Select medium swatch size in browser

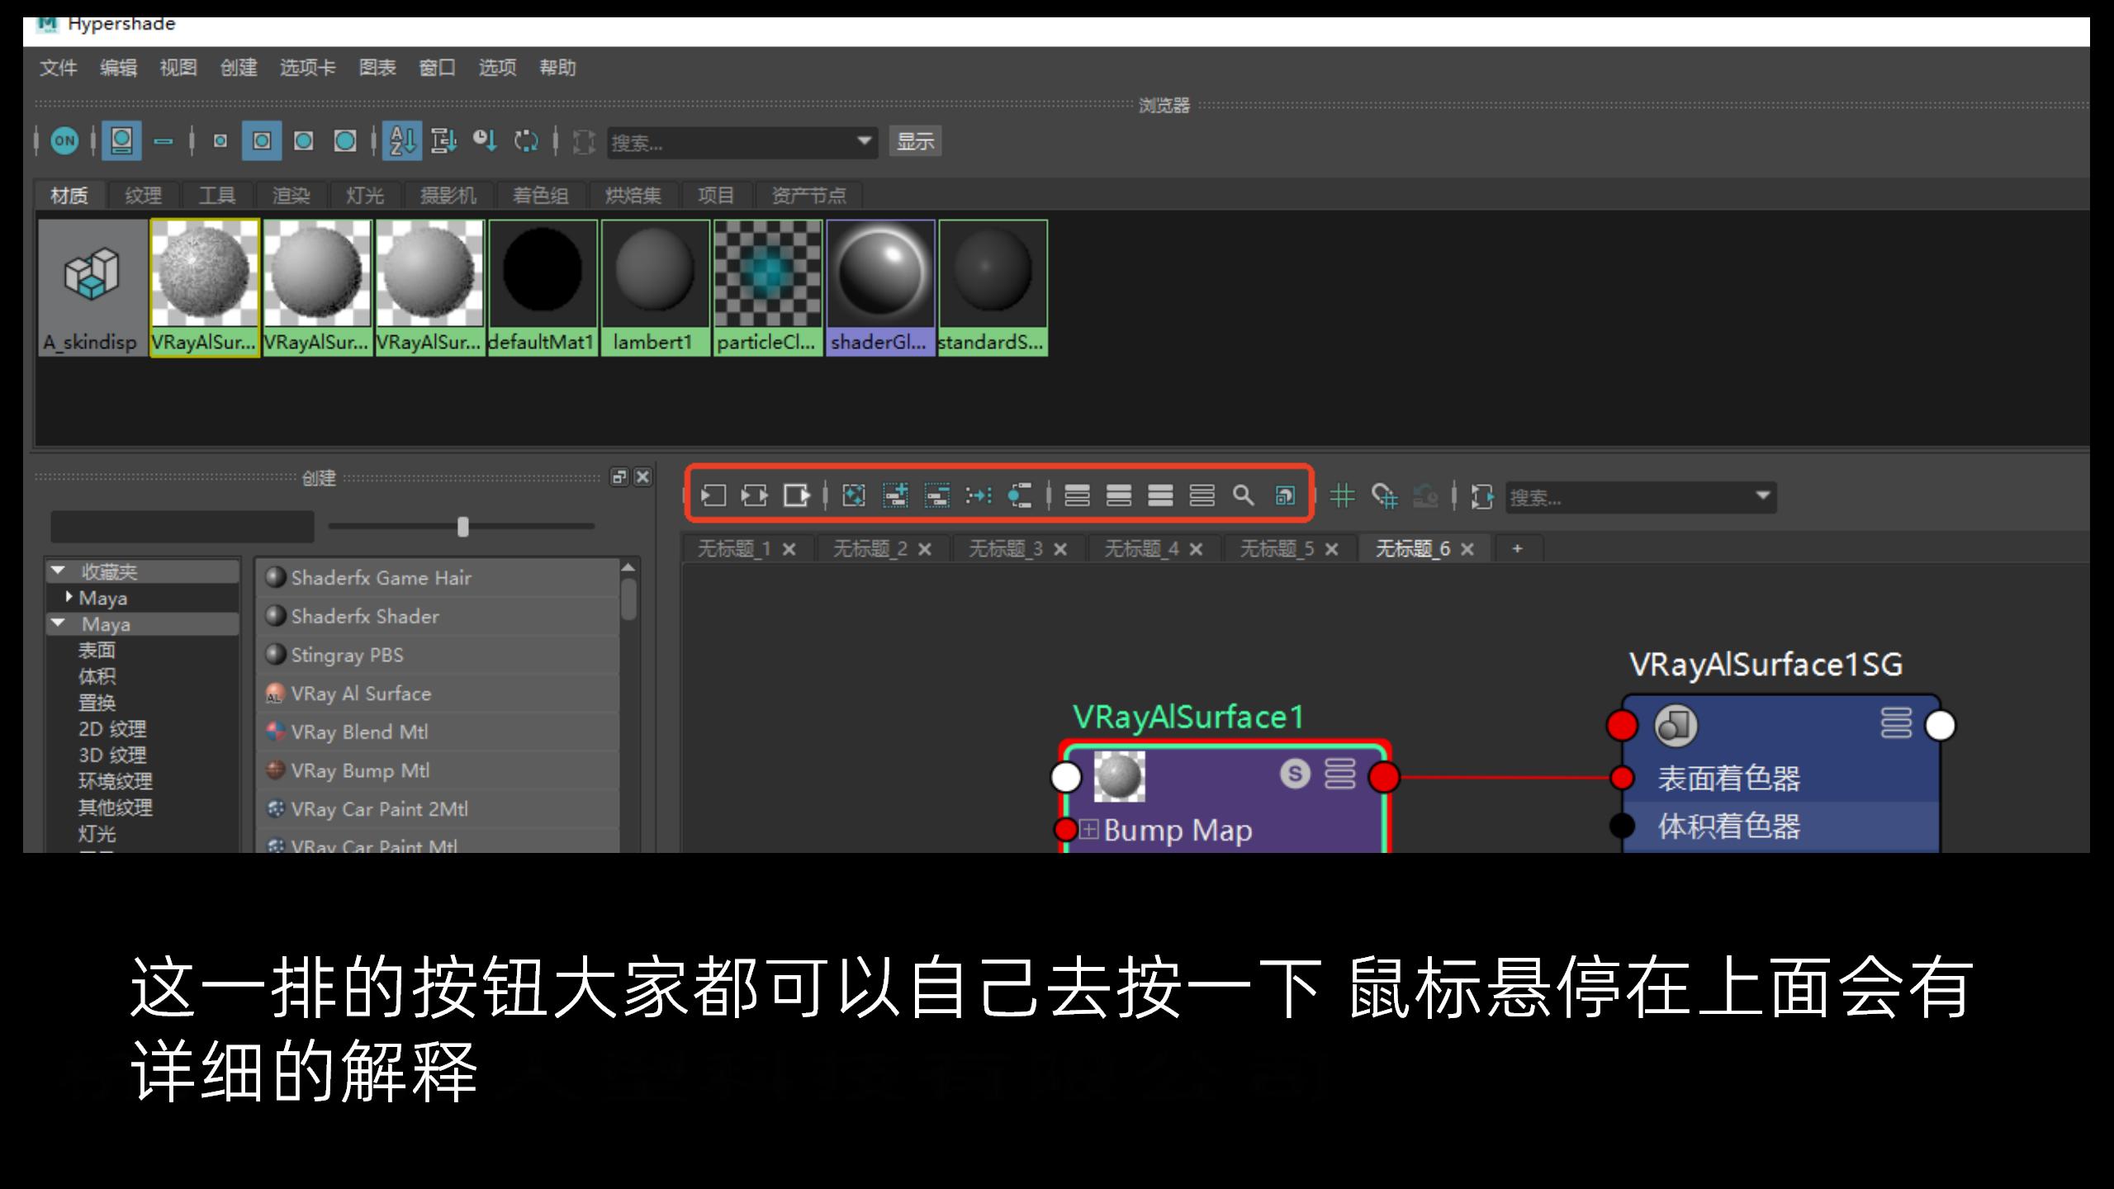click(x=262, y=141)
